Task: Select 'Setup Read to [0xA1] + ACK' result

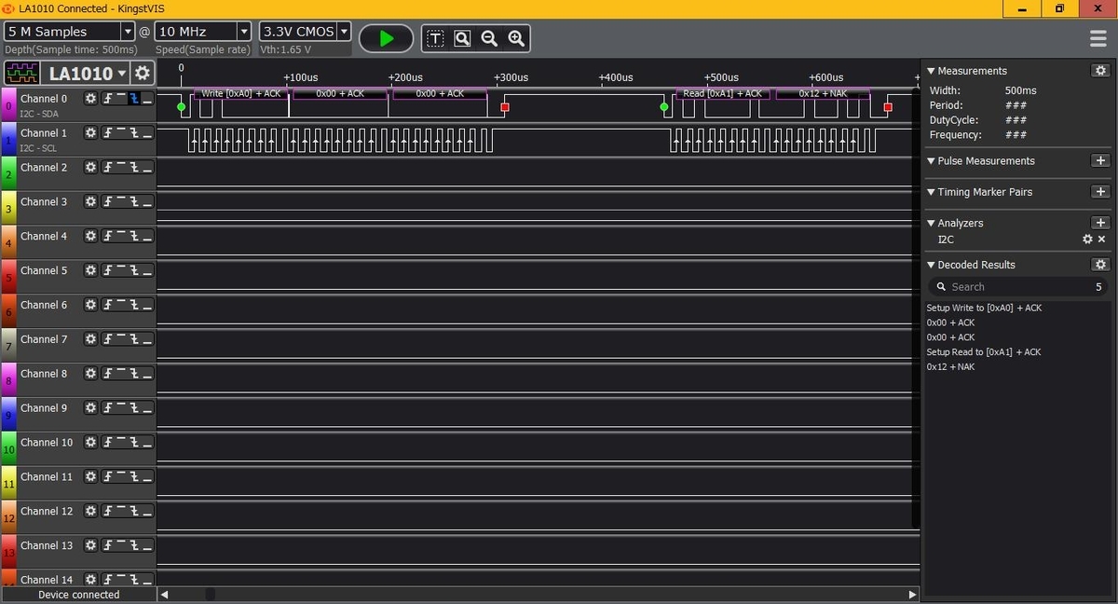Action: 984,352
